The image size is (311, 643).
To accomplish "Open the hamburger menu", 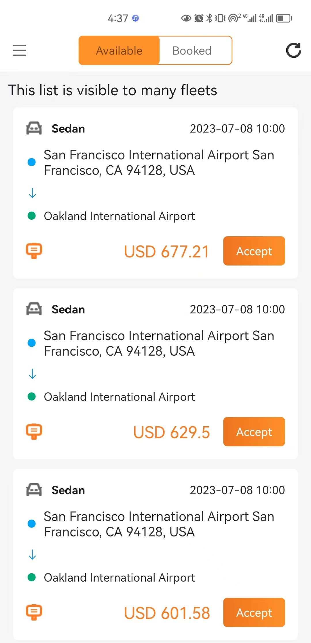I will (19, 50).
